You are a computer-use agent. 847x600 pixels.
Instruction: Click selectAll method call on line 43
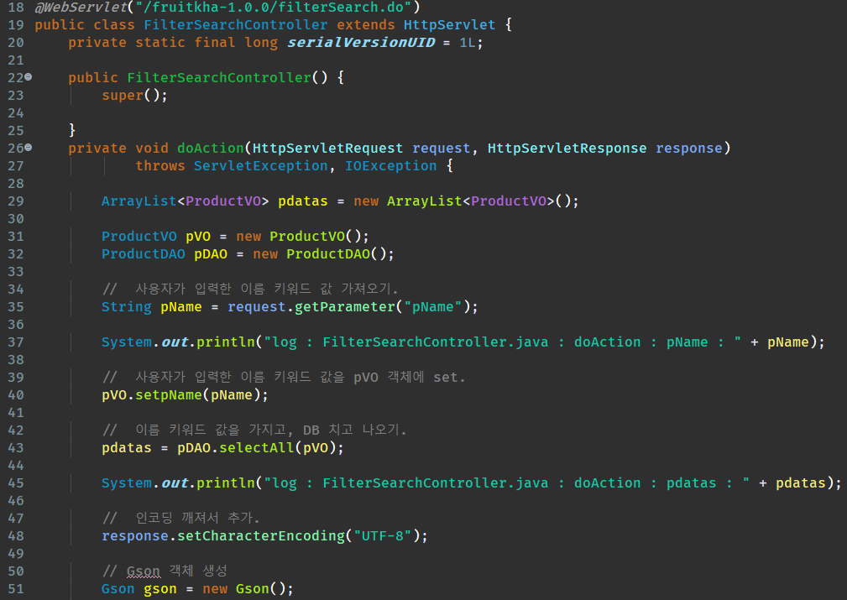pos(257,448)
